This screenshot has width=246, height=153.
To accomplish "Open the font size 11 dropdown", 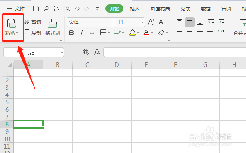I will [142, 22].
